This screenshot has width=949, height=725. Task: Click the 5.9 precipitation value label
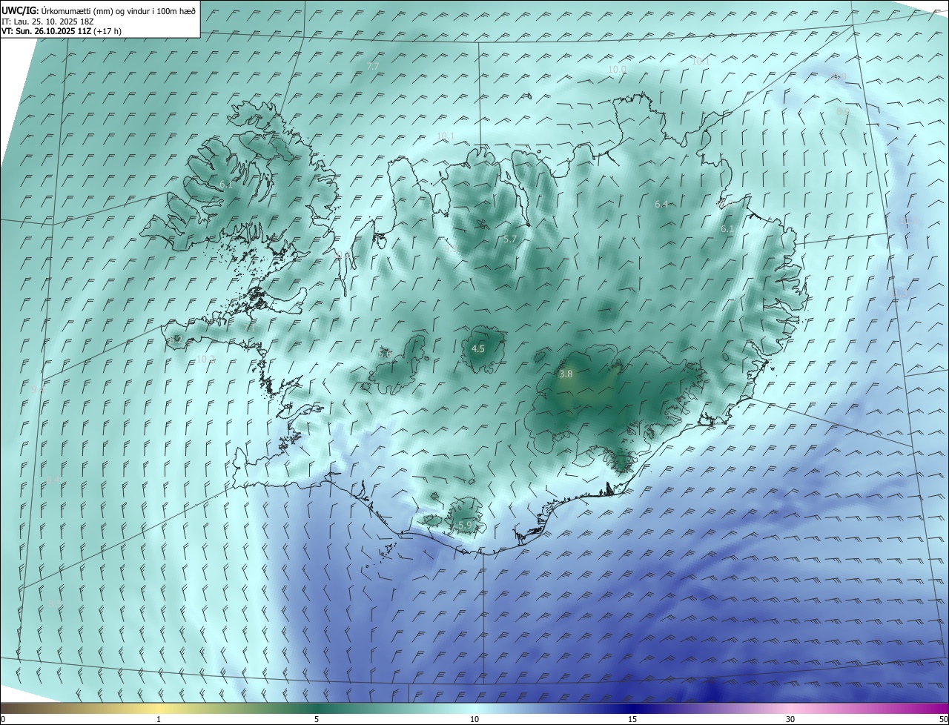465,525
